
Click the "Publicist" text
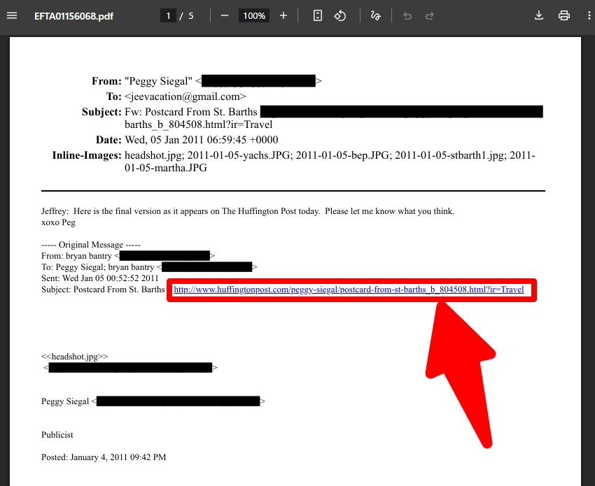(57, 435)
